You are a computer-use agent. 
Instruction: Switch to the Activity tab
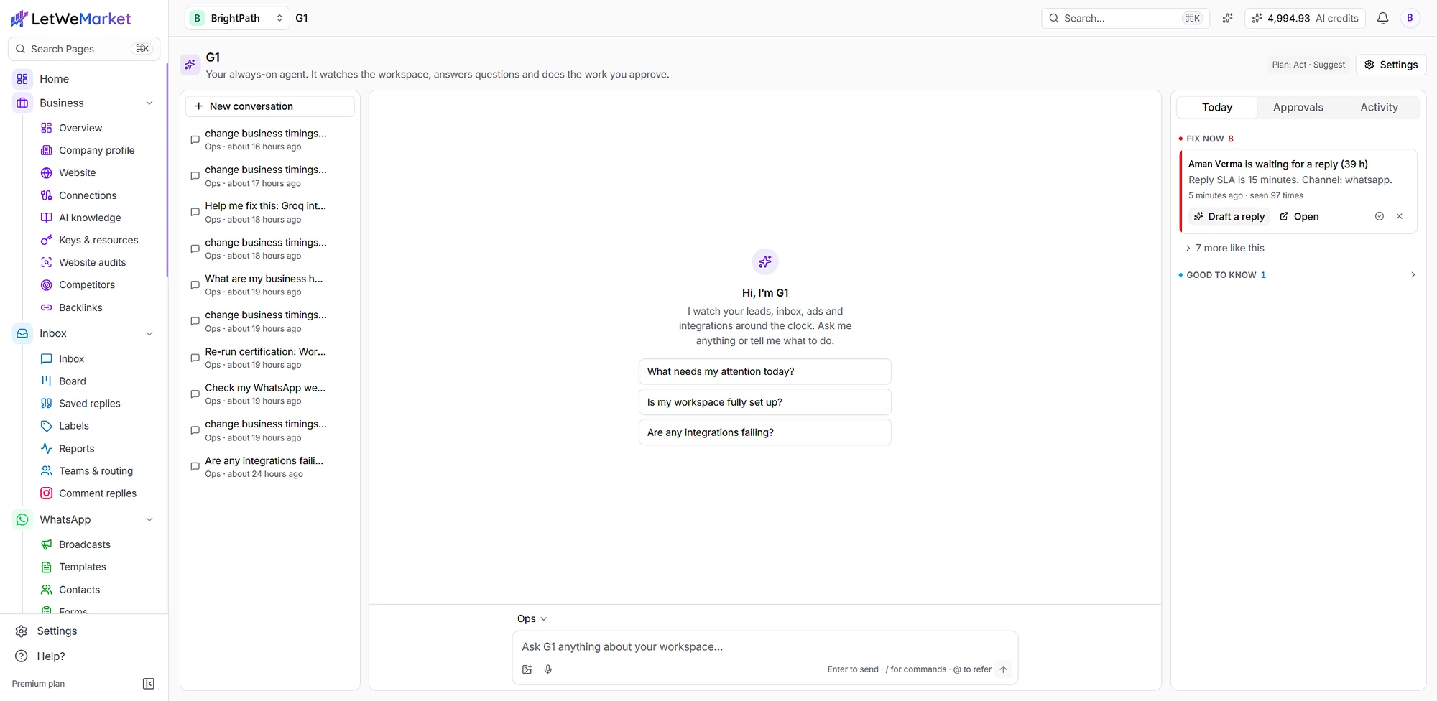click(1379, 107)
